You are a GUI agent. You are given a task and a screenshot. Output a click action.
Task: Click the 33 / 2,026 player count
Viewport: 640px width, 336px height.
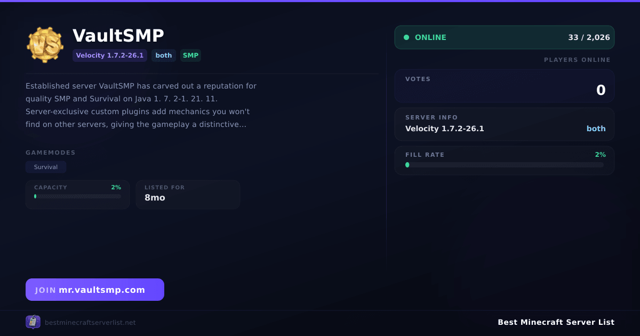[589, 37]
